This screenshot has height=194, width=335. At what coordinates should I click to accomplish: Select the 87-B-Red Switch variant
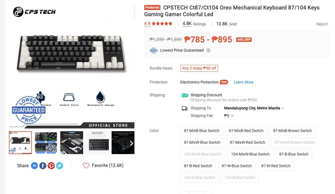coord(198,166)
